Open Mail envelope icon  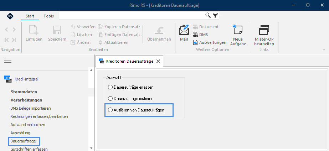(x=184, y=30)
